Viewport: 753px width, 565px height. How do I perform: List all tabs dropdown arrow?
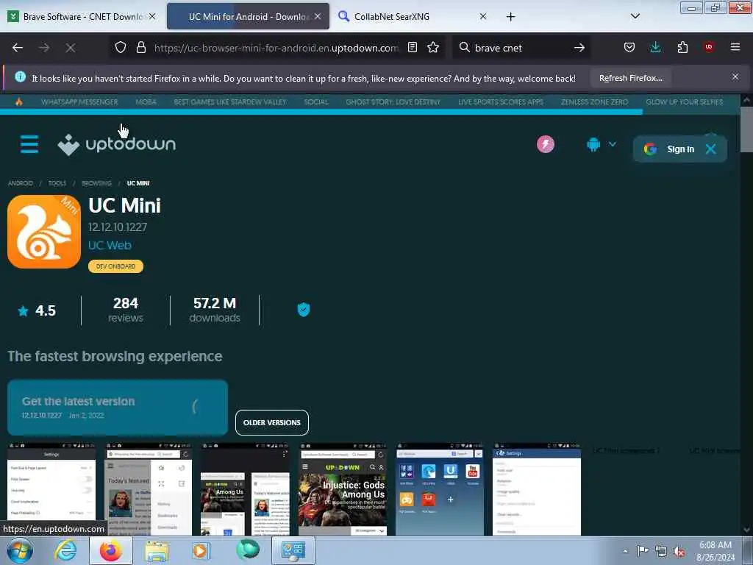(x=635, y=16)
